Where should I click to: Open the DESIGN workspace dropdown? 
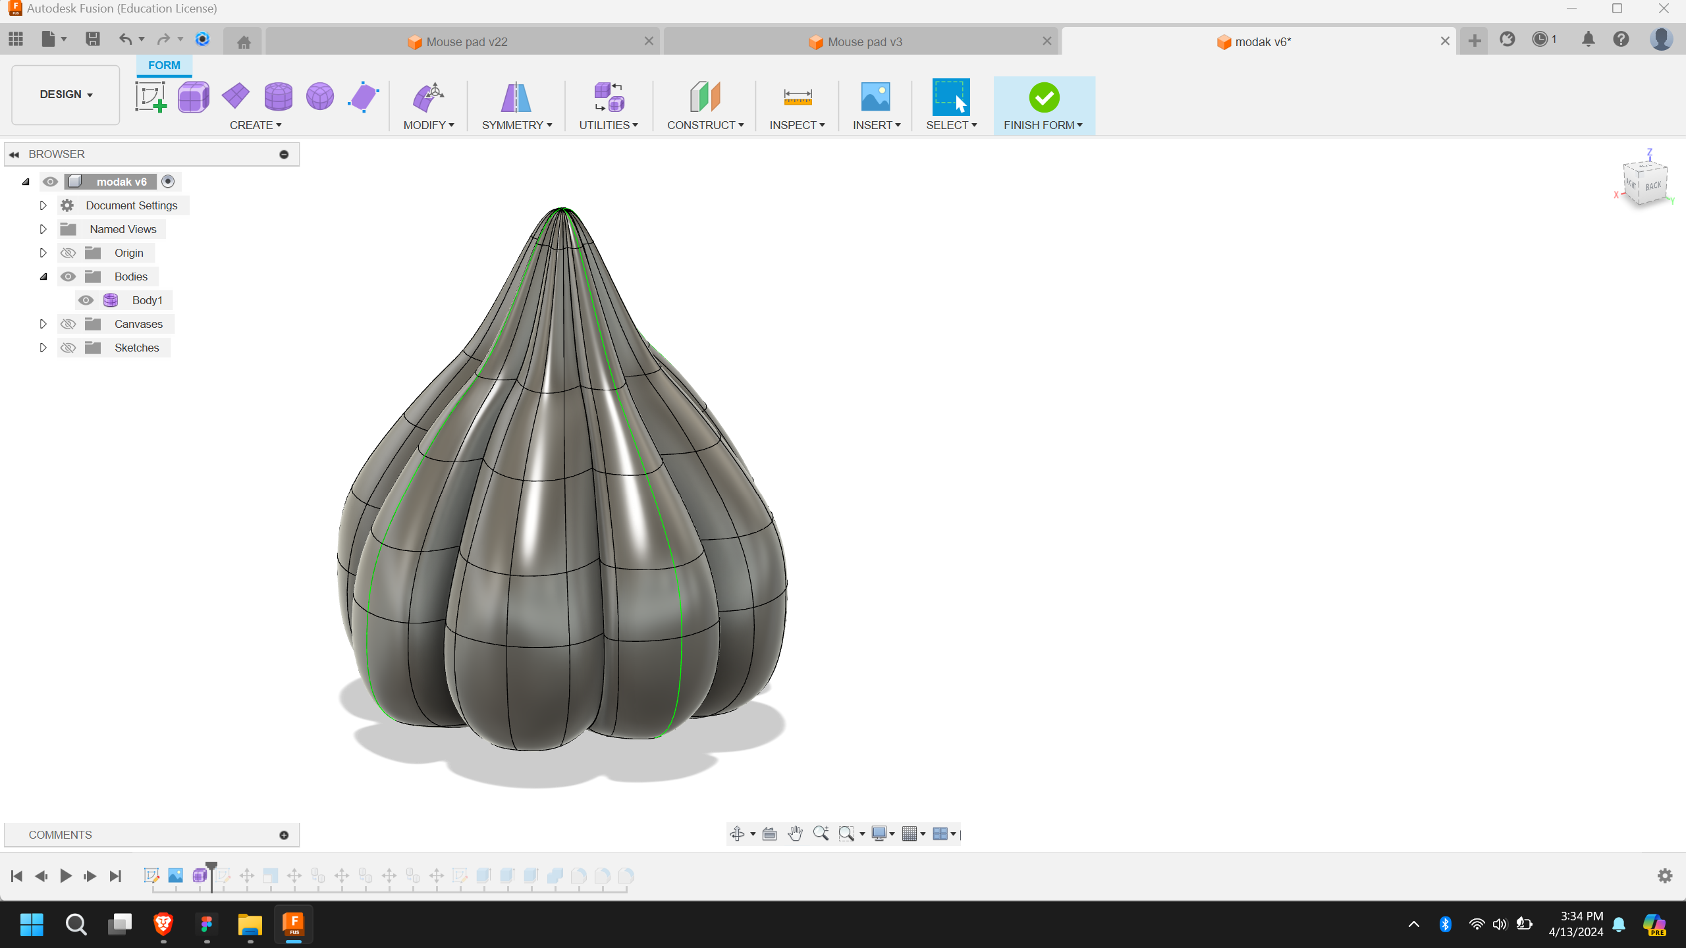(x=66, y=94)
